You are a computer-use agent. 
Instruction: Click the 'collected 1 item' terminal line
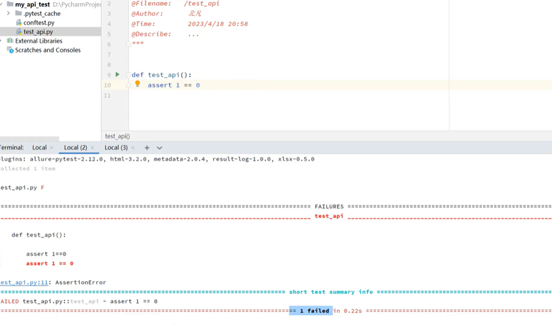[x=28, y=168]
